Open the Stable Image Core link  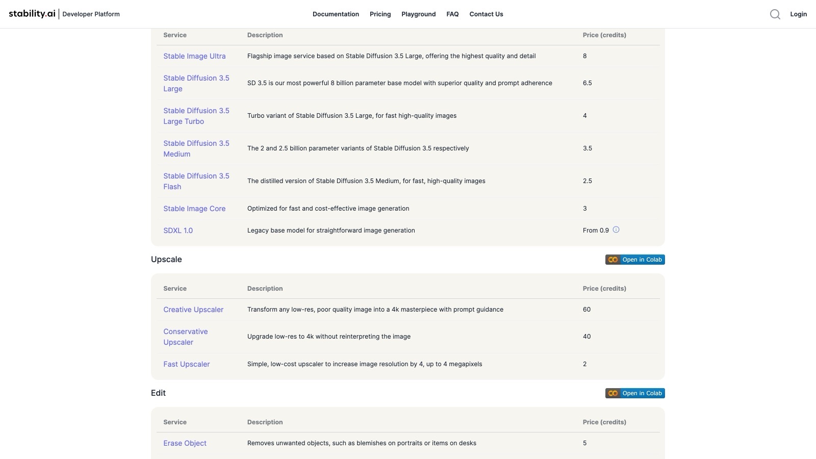point(194,209)
